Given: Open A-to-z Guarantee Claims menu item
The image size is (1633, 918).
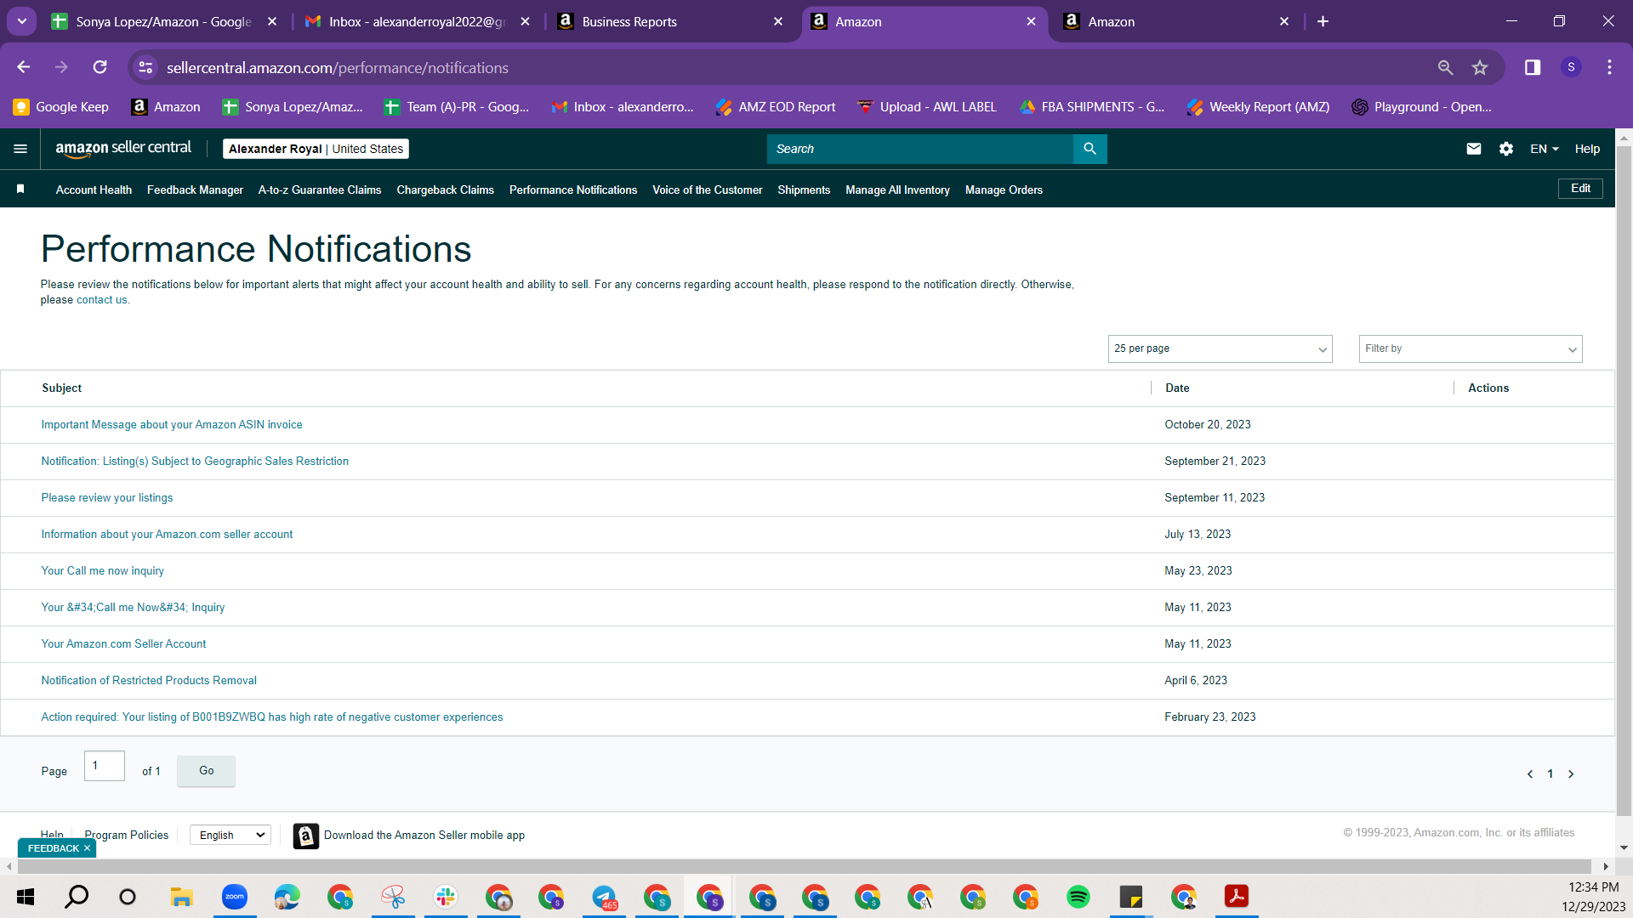Looking at the screenshot, I should tap(320, 190).
